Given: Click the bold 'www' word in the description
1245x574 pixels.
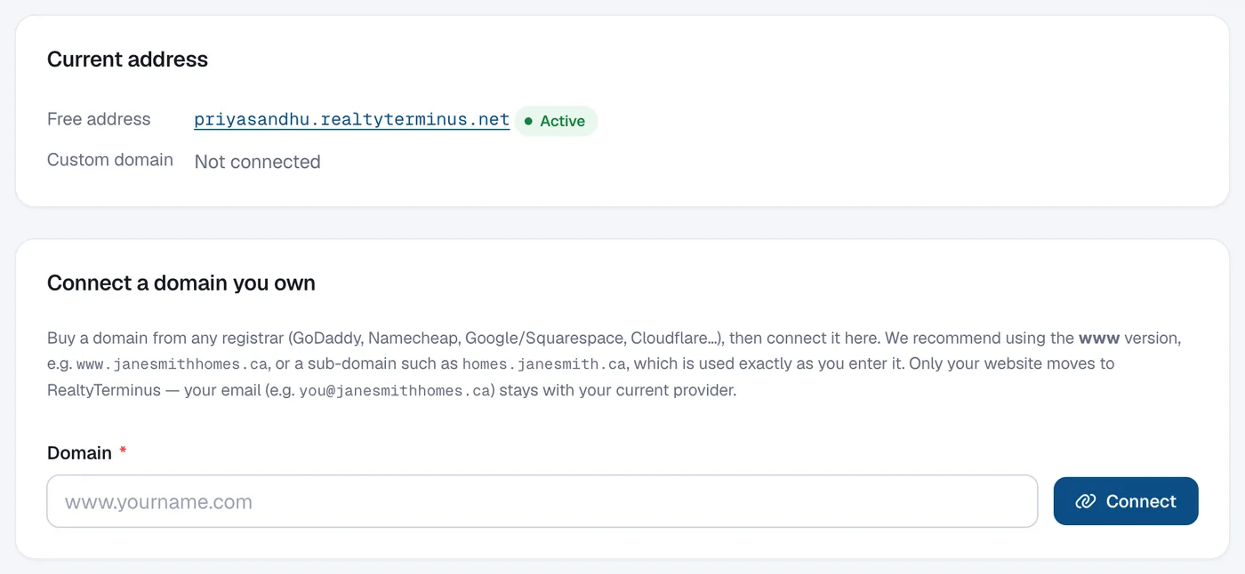Looking at the screenshot, I should (x=1099, y=338).
